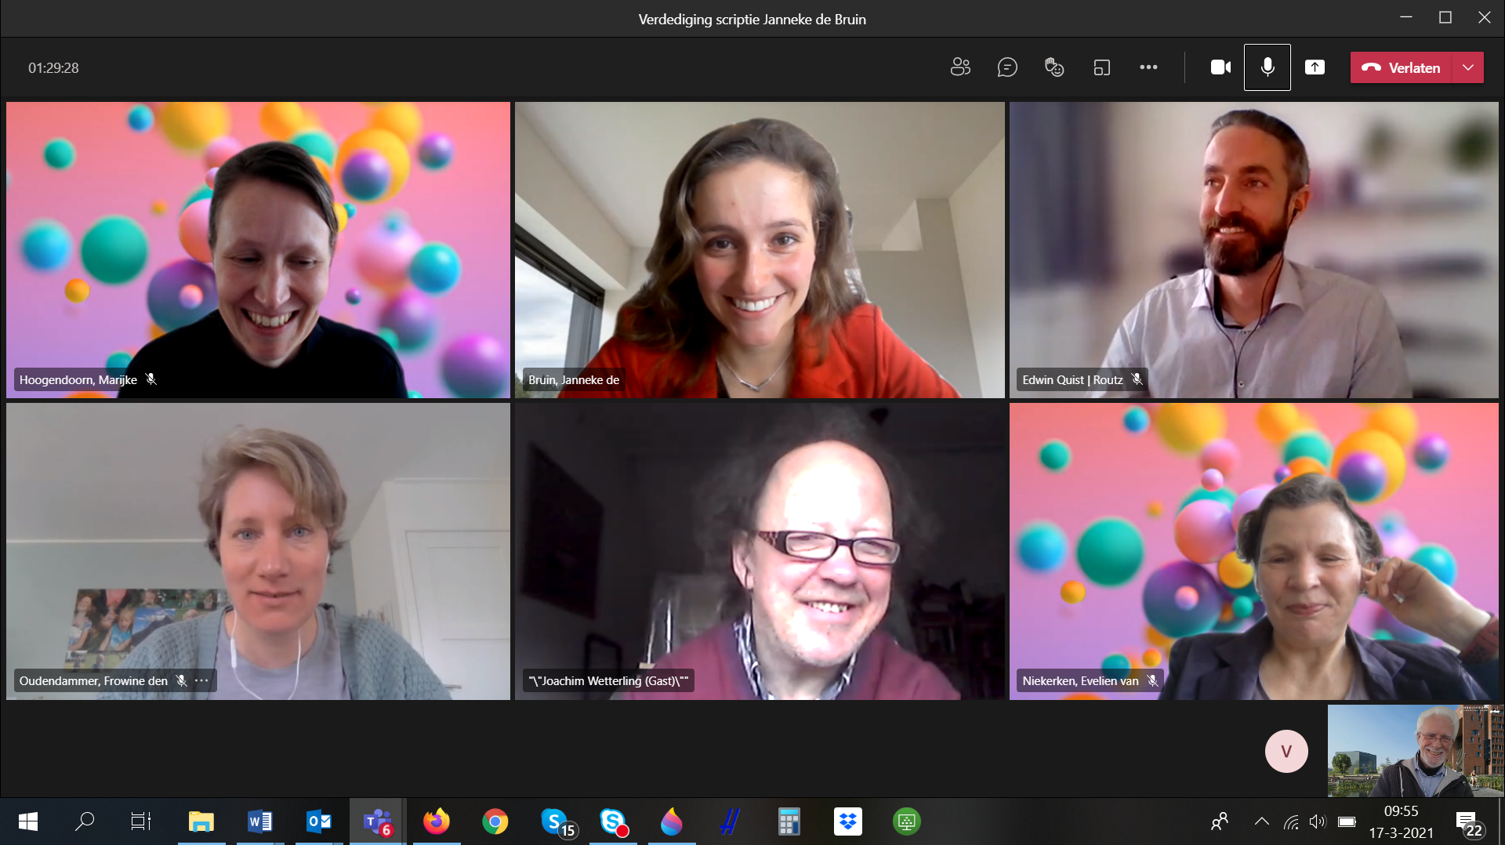This screenshot has width=1505, height=845.
Task: Select Frowine den Oudendammer's video tile
Action: [258, 551]
